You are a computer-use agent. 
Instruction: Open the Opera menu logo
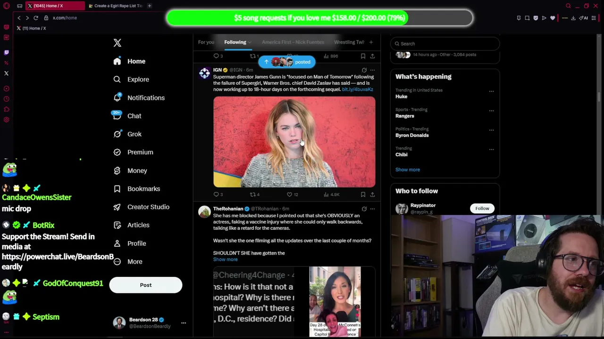point(7,6)
